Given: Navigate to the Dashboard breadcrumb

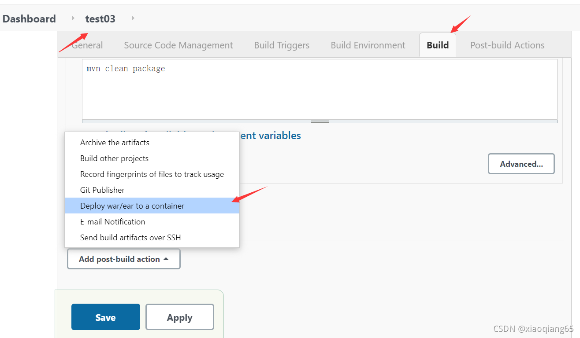Looking at the screenshot, I should (29, 18).
